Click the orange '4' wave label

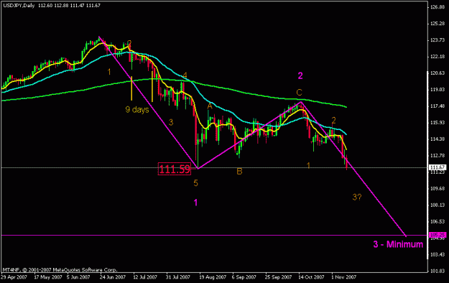(x=185, y=75)
